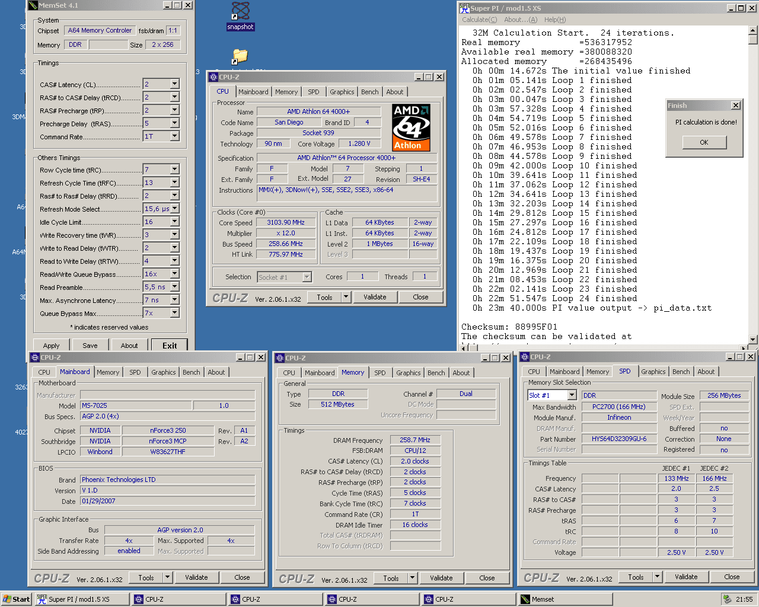Click the CPU-Z title icon in the CPU window
The image size is (759, 607).
213,77
